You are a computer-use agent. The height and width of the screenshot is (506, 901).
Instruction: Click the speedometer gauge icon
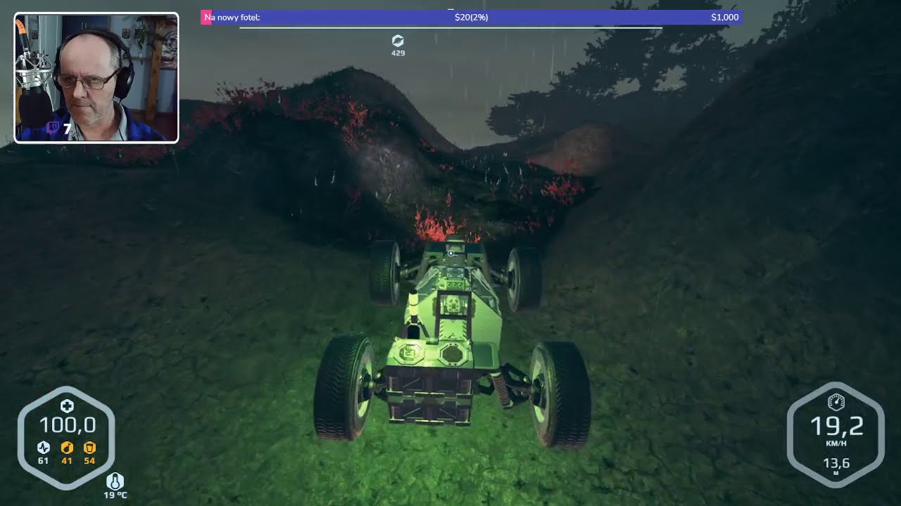tap(836, 403)
